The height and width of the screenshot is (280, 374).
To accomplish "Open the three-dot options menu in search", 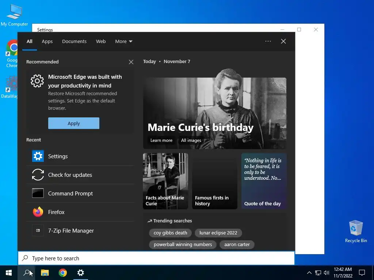I will click(x=268, y=41).
